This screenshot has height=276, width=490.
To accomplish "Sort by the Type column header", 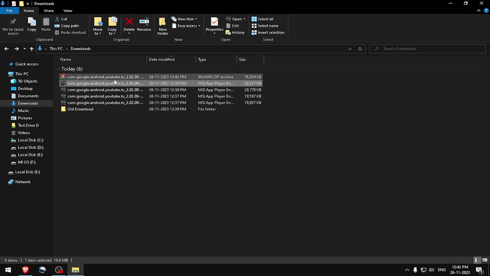I will [x=216, y=59].
